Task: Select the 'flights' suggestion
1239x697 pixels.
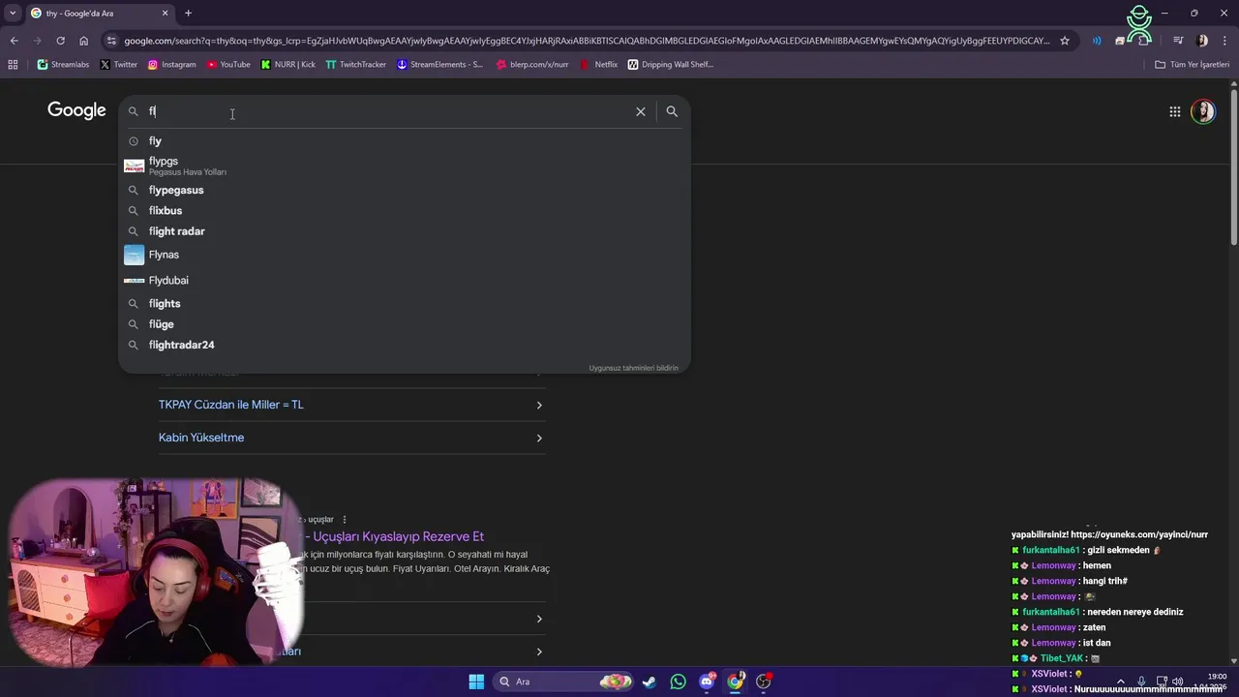Action: pyautogui.click(x=405, y=303)
